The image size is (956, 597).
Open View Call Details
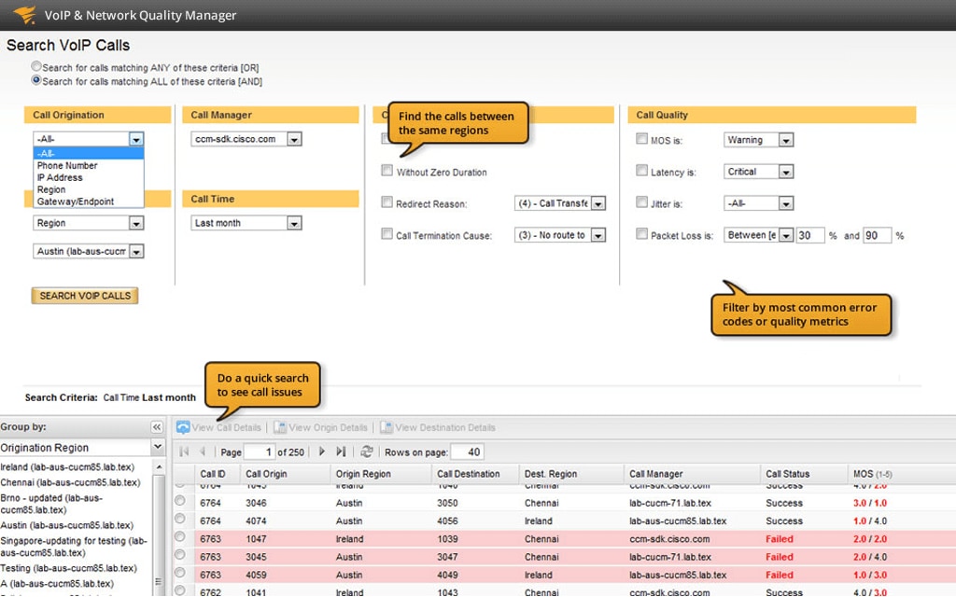point(218,427)
